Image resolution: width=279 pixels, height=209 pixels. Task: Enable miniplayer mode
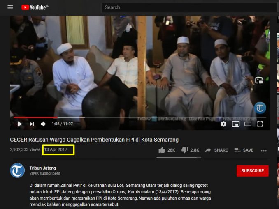click(x=235, y=124)
